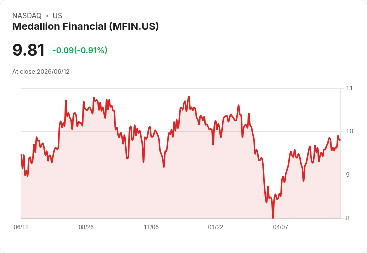The width and height of the screenshot is (367, 253).
Task: Click the -0.09(-0.91%) price change
Action: 80,50
